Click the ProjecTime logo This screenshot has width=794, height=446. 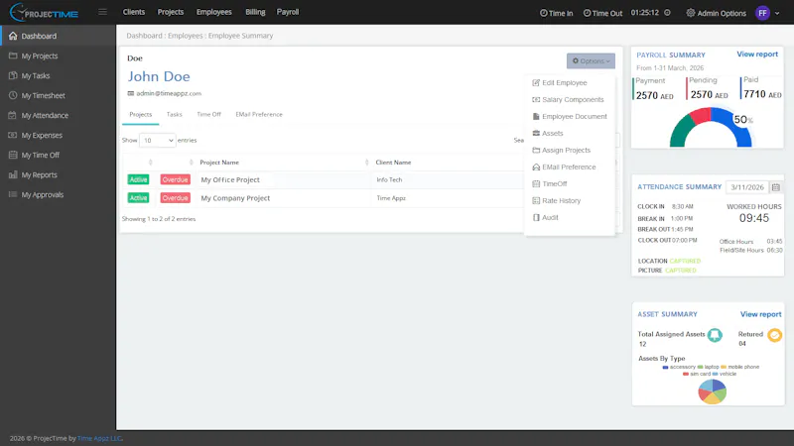click(x=44, y=12)
